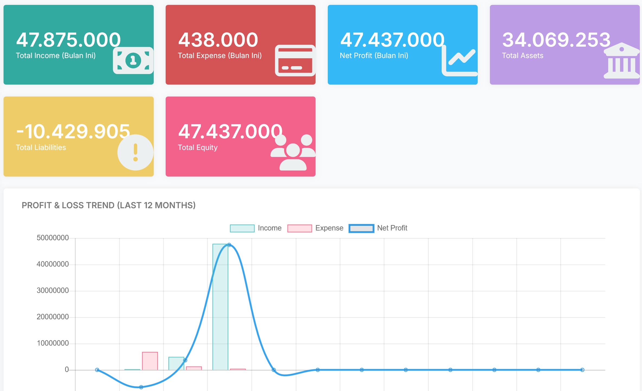Image resolution: width=642 pixels, height=391 pixels.
Task: Click the people icon on Total Equity card
Action: (293, 152)
